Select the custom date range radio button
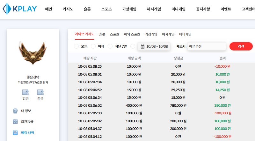 click(x=133, y=46)
